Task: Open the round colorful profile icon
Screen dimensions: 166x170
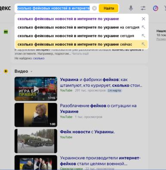Action: pyautogui.click(x=156, y=8)
